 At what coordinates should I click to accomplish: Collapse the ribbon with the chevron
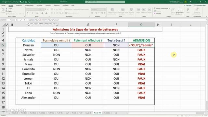coord(206,17)
